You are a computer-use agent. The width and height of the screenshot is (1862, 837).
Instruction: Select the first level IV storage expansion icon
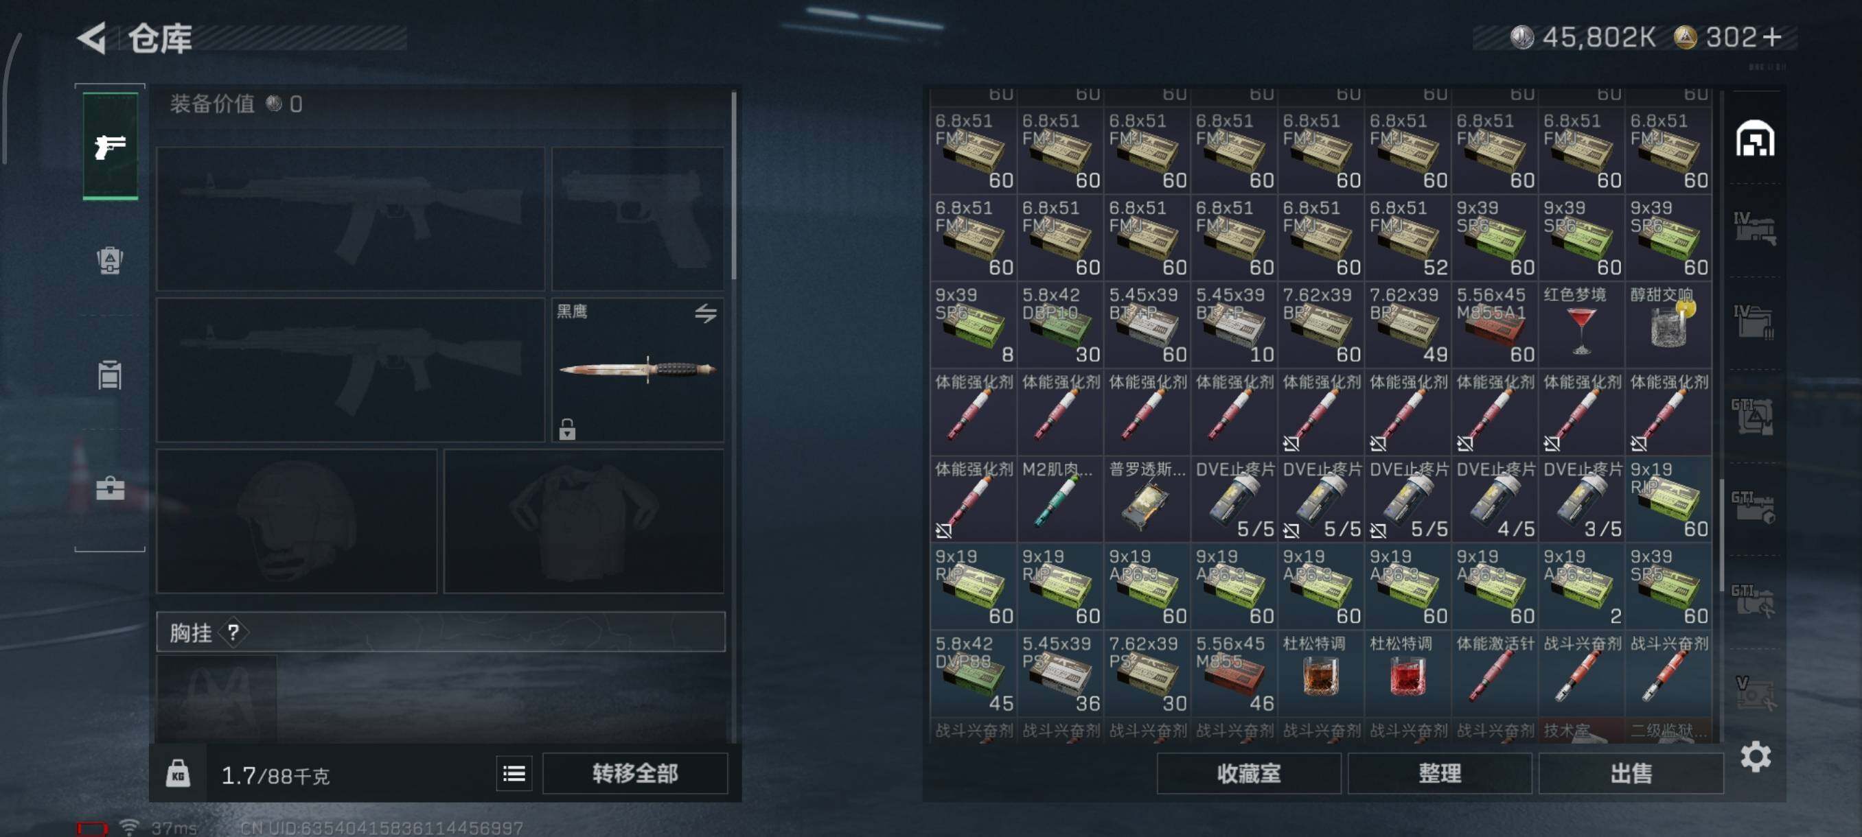point(1755,229)
